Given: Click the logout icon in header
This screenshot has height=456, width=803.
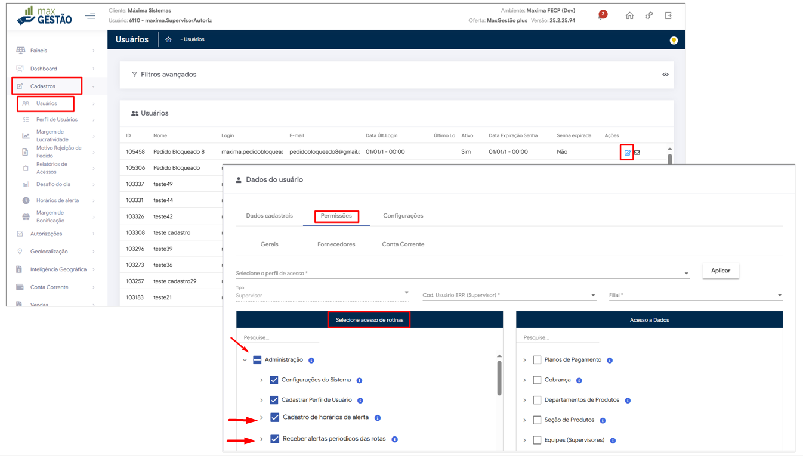Looking at the screenshot, I should [x=668, y=15].
